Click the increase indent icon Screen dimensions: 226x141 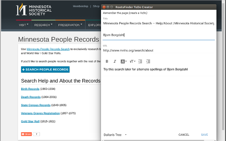148,61
